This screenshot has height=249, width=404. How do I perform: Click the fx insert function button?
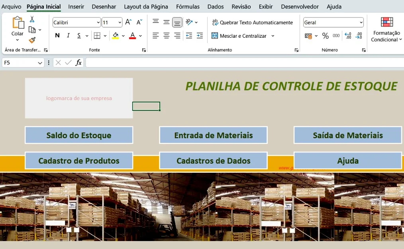78,62
